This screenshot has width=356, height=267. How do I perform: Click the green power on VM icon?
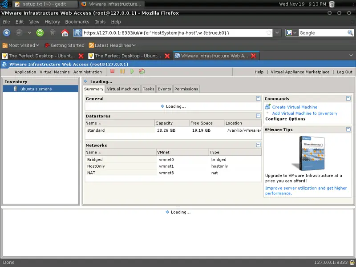pos(132,72)
